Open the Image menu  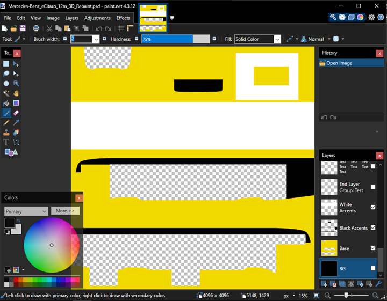53,18
